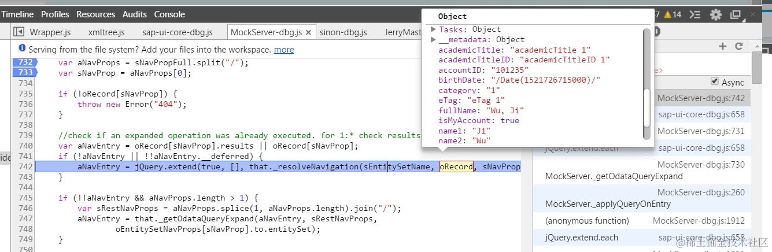The width and height of the screenshot is (772, 252).
Task: Click the isMyAccount value true
Action: tap(509, 121)
